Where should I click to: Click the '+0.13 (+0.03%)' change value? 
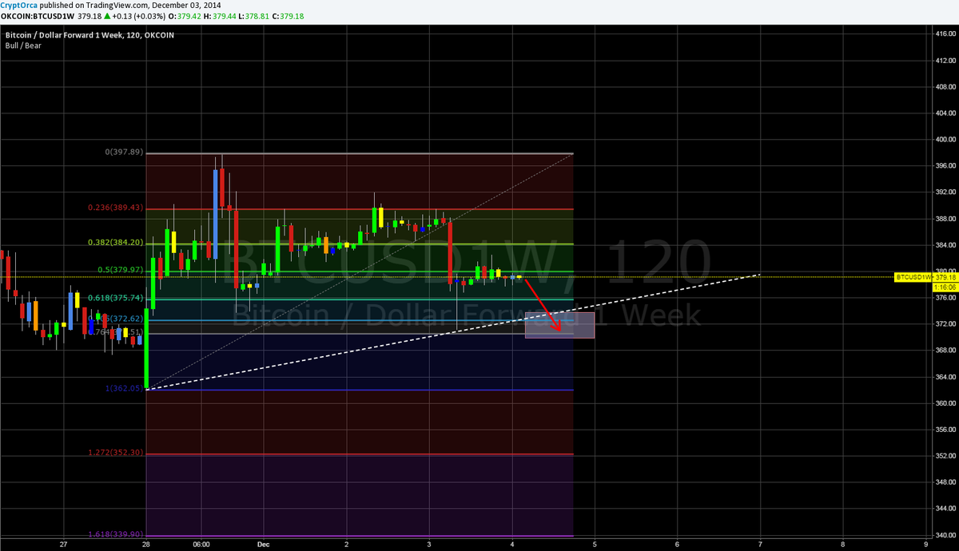pyautogui.click(x=141, y=15)
